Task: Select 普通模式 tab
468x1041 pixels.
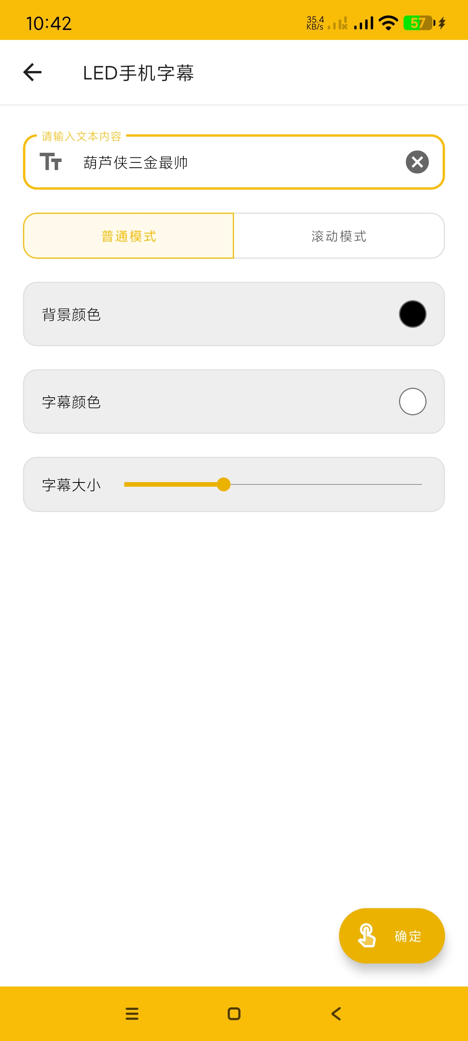Action: tap(129, 236)
